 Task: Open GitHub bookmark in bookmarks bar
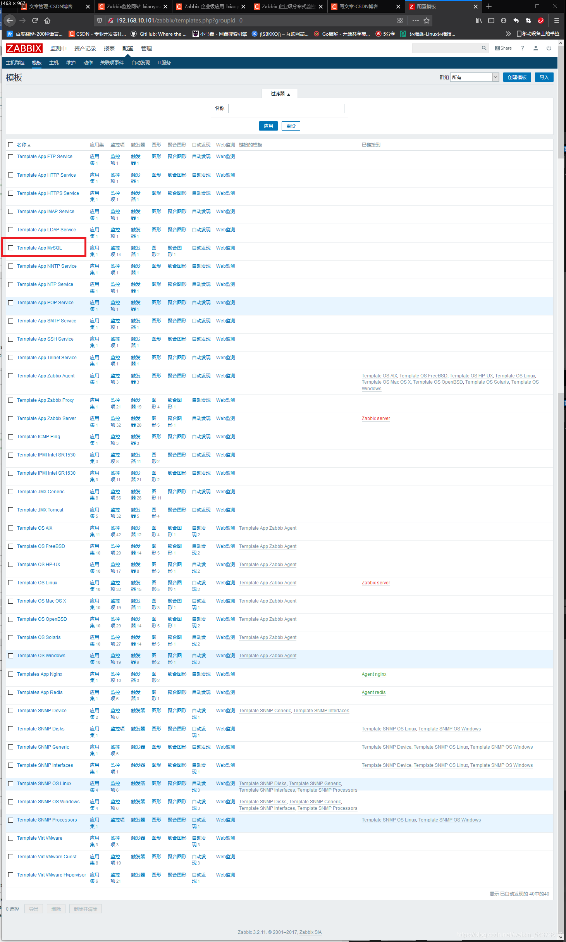[x=159, y=34]
